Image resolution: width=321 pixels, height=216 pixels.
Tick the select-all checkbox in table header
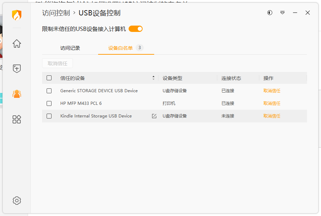pos(49,78)
